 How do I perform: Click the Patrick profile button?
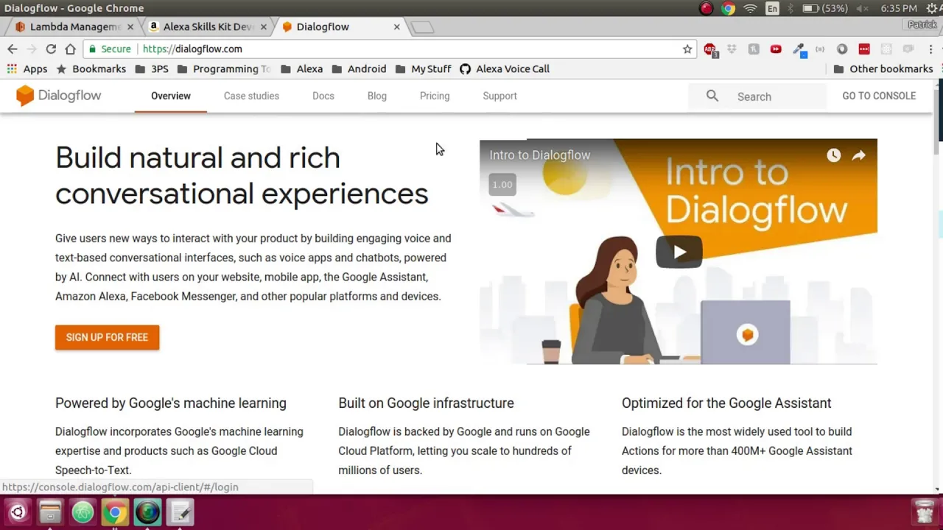click(922, 24)
